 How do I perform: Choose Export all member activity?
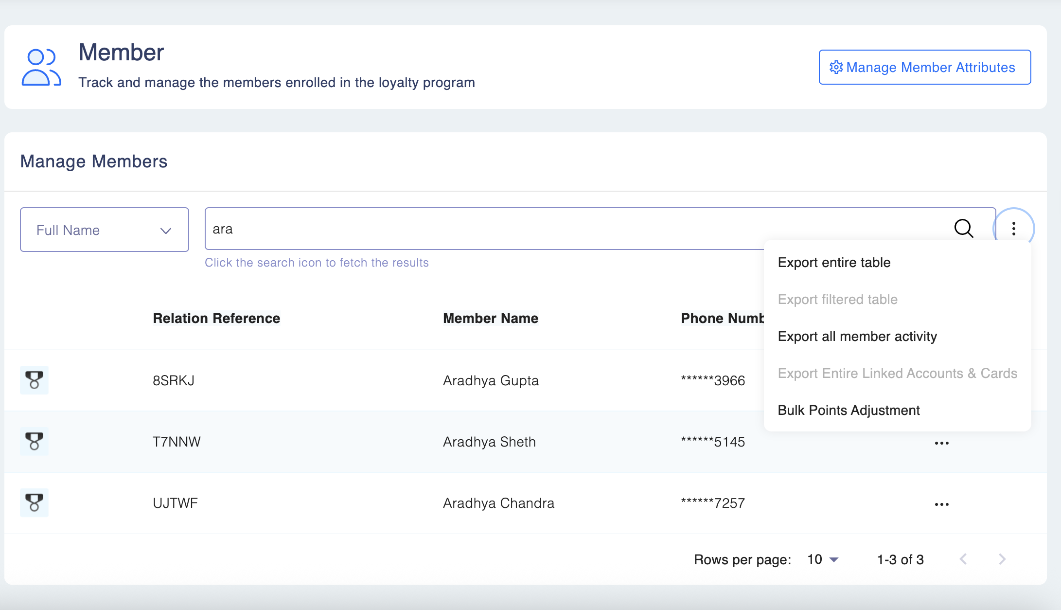tap(857, 336)
